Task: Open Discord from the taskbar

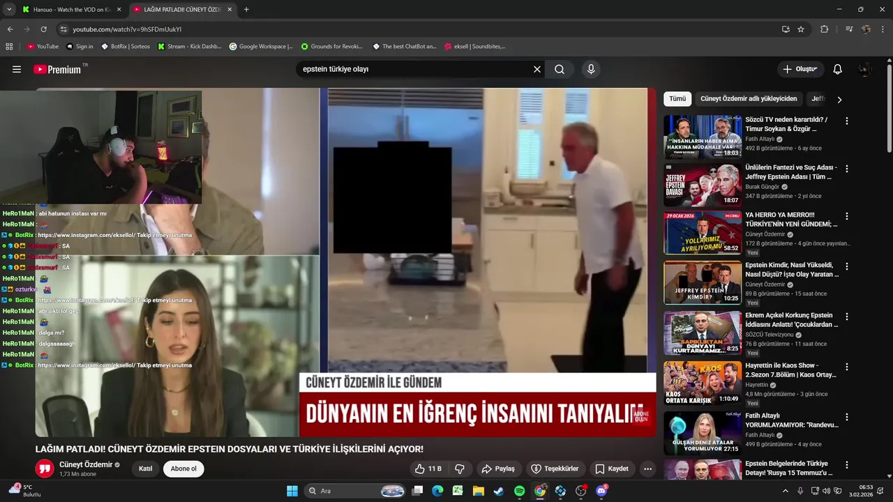Action: tap(601, 491)
